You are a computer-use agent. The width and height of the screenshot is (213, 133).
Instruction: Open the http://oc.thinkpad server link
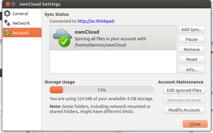96,21
